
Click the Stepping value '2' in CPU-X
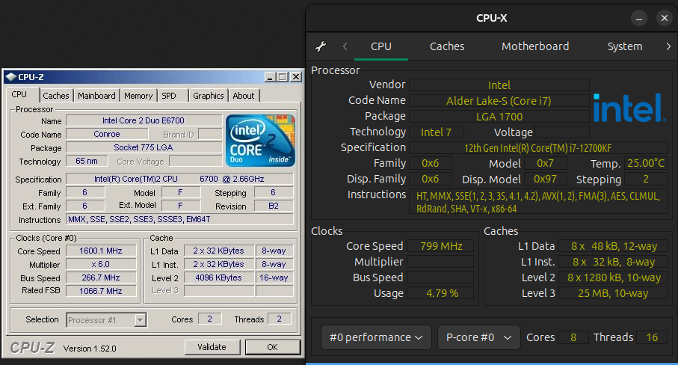[646, 179]
